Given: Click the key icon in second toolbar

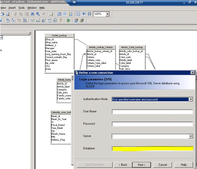Looking at the screenshot, I should 61,20.
